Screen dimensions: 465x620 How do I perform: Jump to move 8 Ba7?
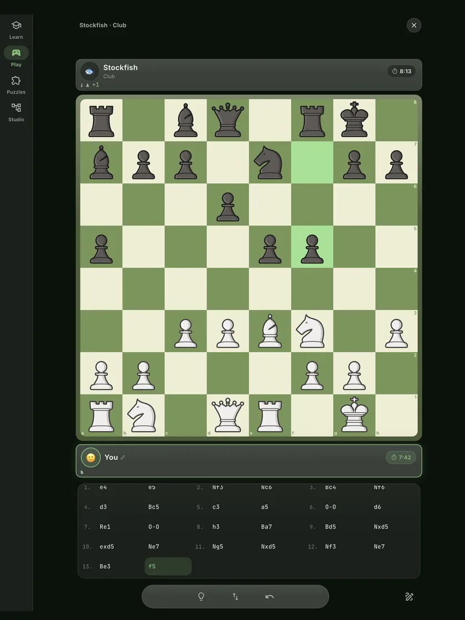[x=266, y=526]
